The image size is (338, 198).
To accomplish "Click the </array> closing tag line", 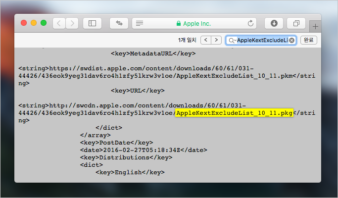I will [x=96, y=135].
